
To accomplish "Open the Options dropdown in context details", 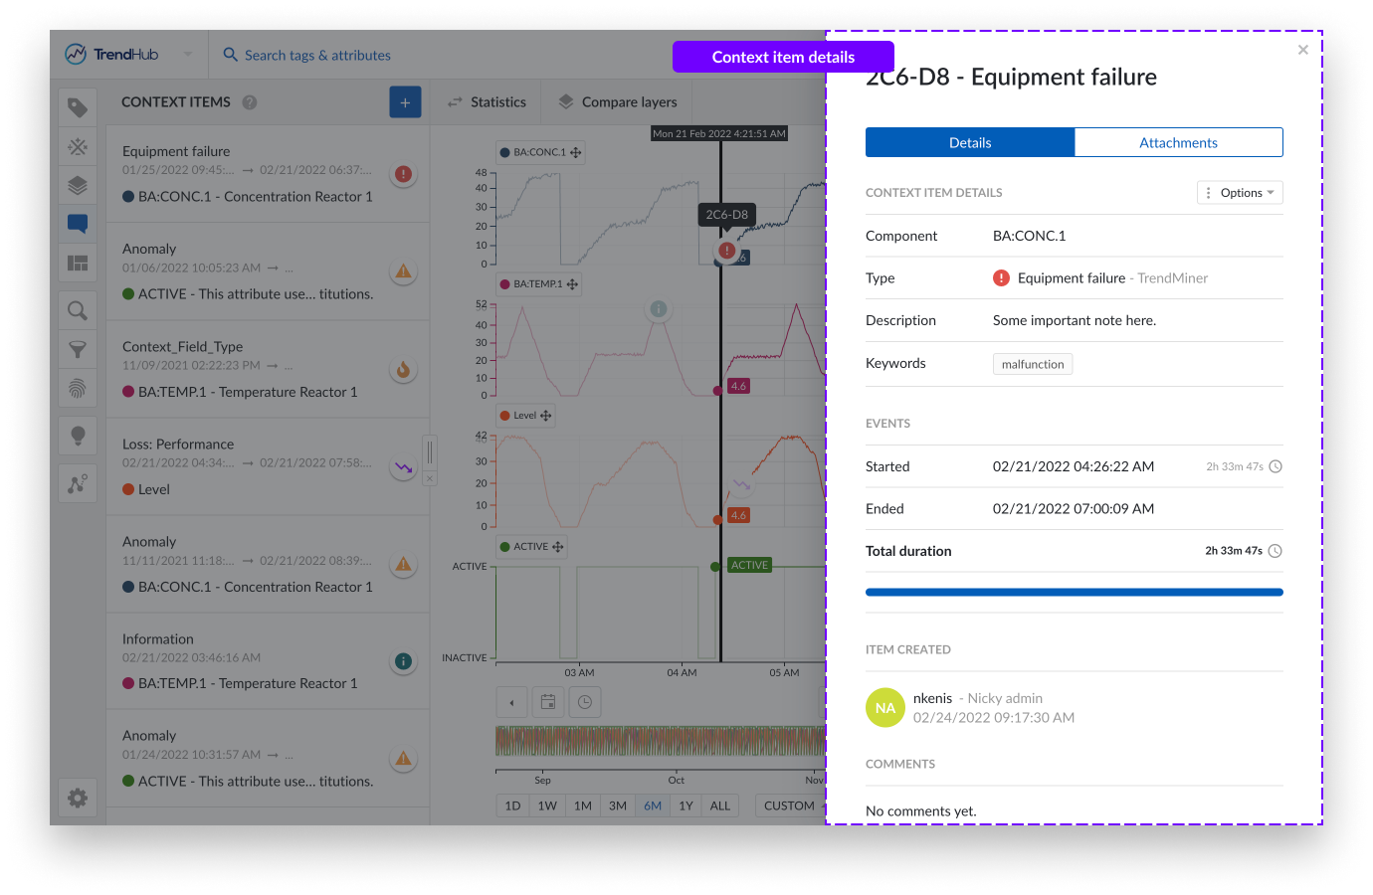I will click(x=1240, y=193).
